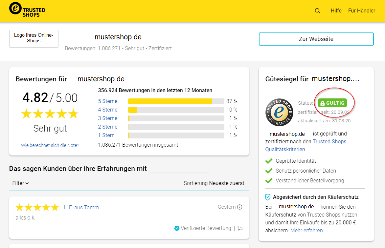The image size is (385, 248).
Task: Click text 1.086.271 Bewertungen insgesamt
Action: point(138,145)
